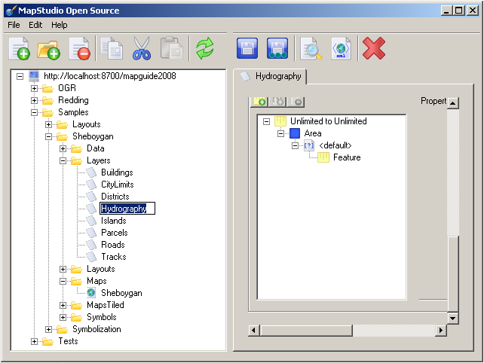Image resolution: width=484 pixels, height=363 pixels.
Task: Expand the Symbolization folder
Action: 49,329
